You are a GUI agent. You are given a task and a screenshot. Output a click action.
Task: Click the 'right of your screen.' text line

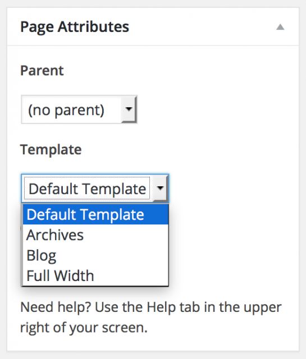coord(84,328)
